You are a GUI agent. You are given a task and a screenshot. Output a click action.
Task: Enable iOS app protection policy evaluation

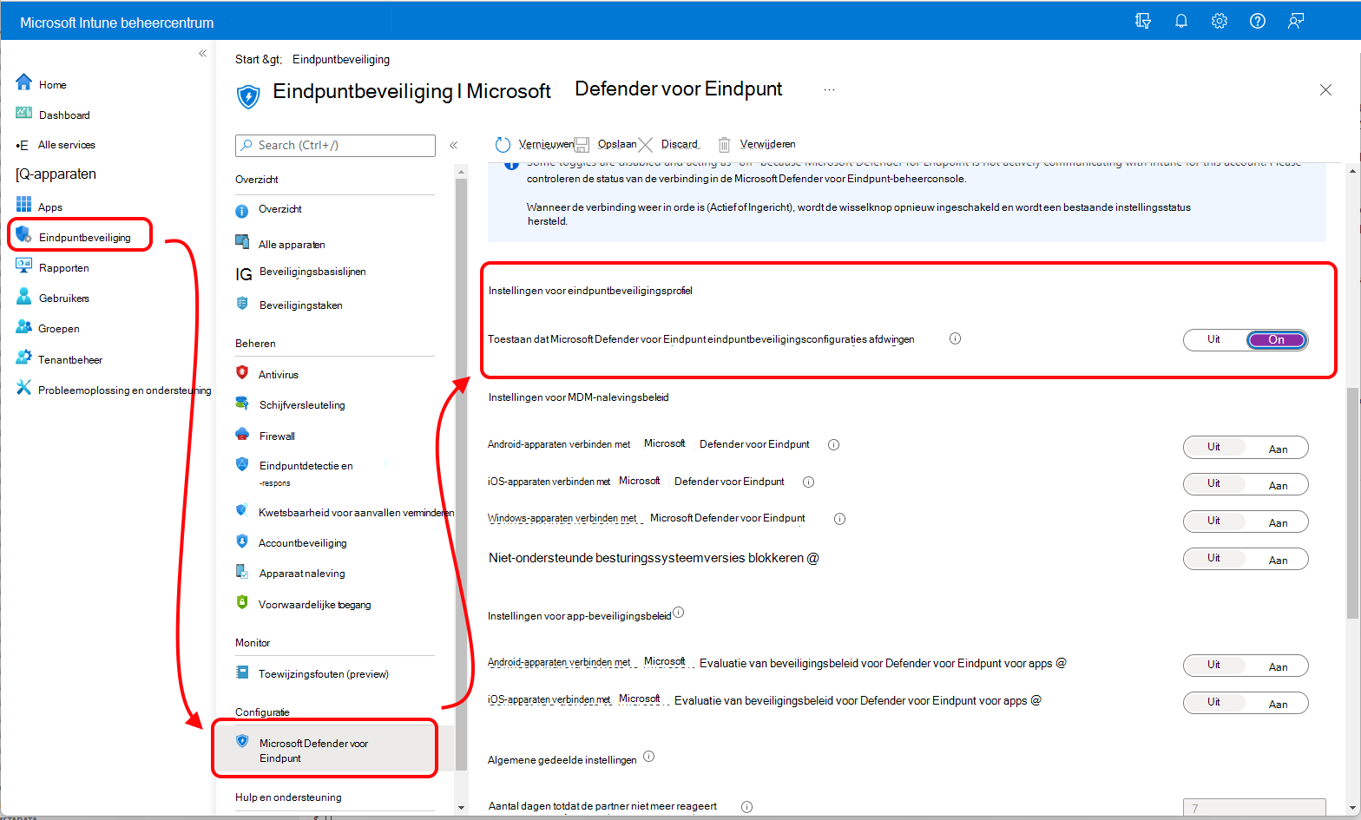tap(1278, 704)
